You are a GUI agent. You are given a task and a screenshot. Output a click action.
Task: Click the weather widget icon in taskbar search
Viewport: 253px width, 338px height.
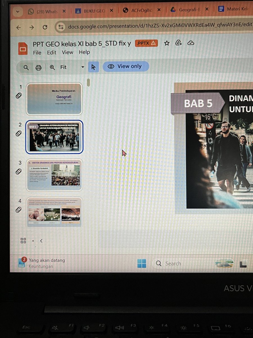[x=224, y=263]
